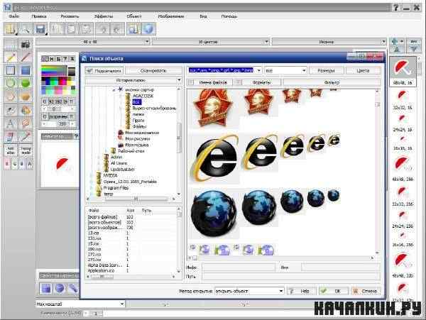The image size is (426, 320).
Task: Click the Фильтр button
Action: point(332,82)
